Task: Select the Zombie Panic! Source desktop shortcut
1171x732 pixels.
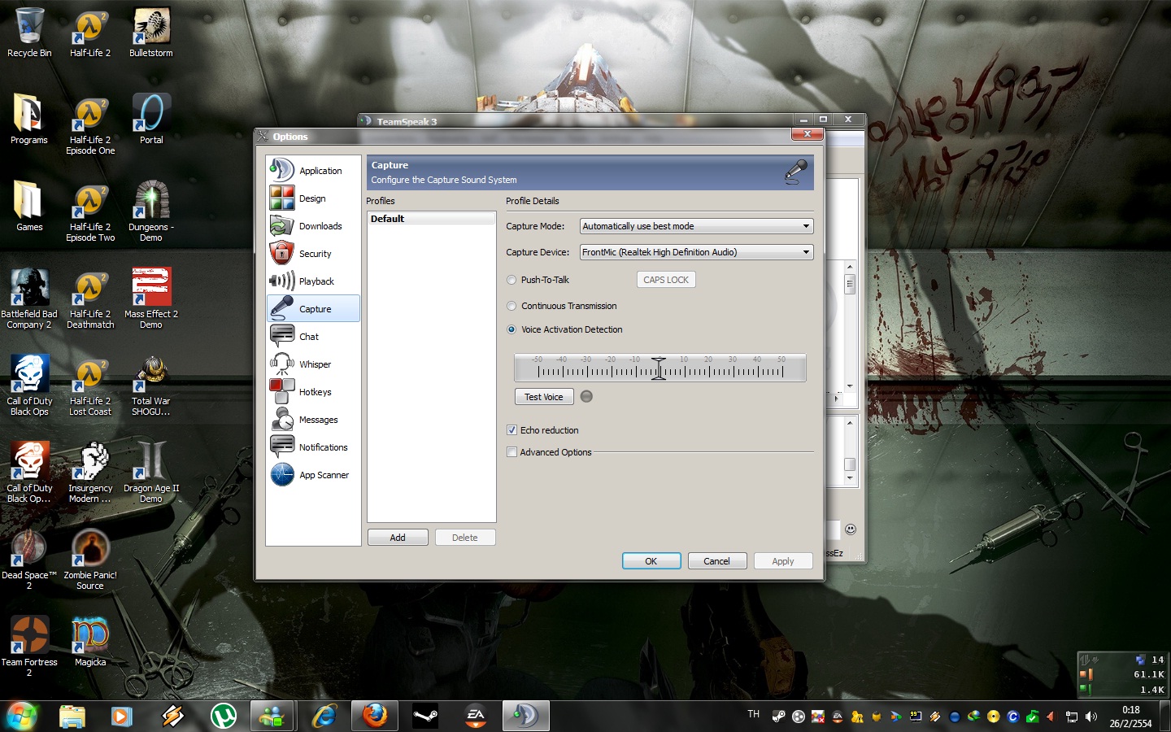Action: (x=90, y=559)
